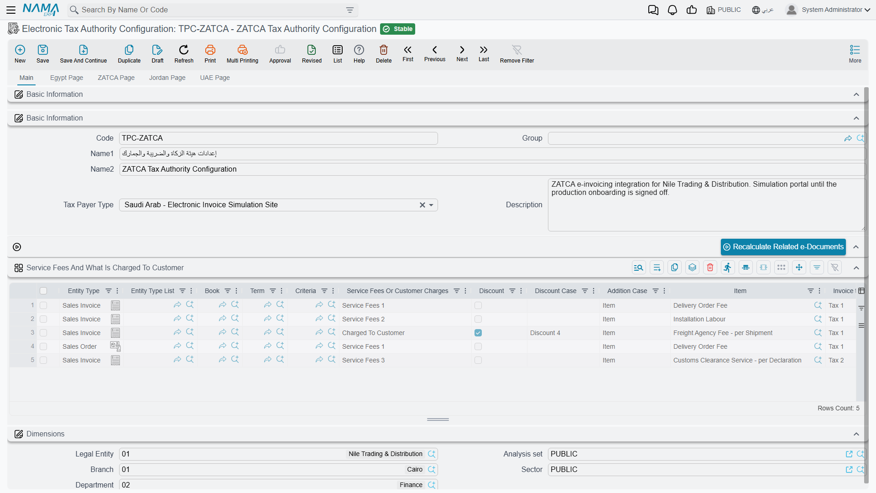The width and height of the screenshot is (876, 493).
Task: Collapse the first Basic Information section
Action: point(856,94)
